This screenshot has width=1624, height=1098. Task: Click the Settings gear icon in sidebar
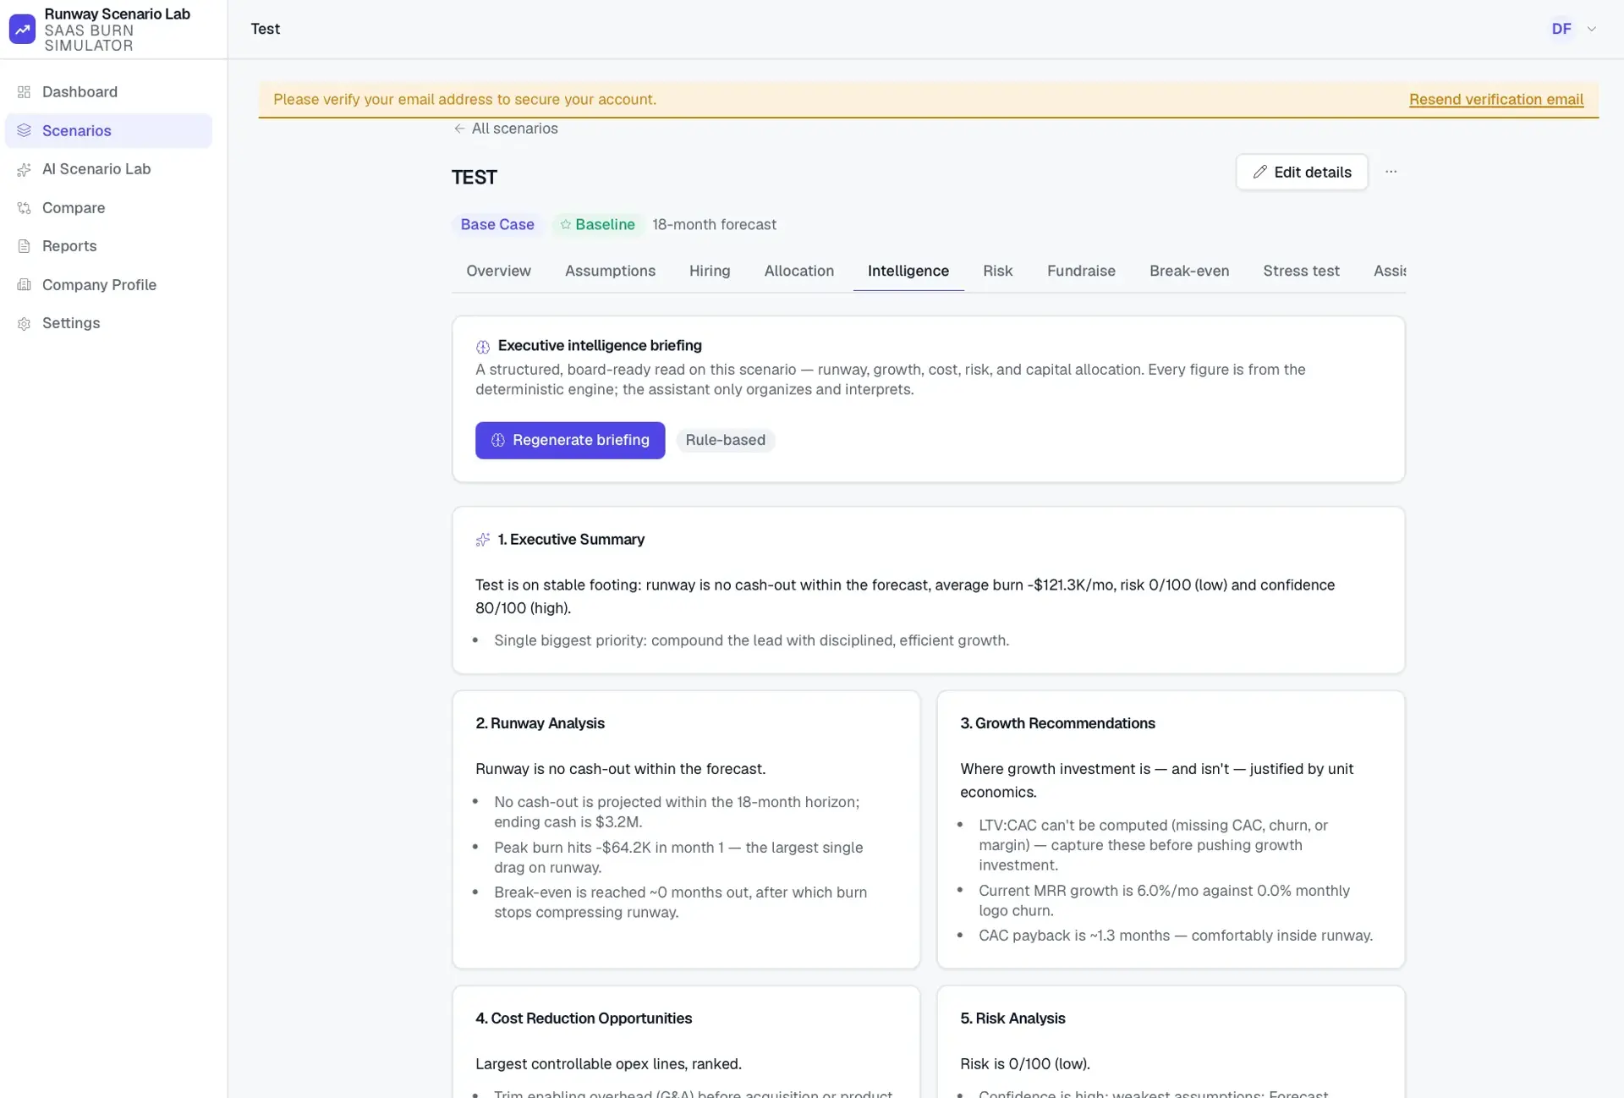24,323
